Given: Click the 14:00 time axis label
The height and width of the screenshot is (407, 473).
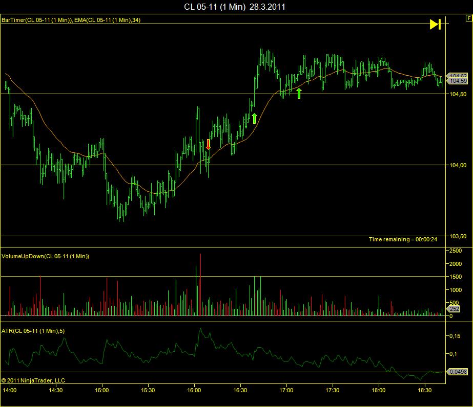Looking at the screenshot, I should coord(10,390).
